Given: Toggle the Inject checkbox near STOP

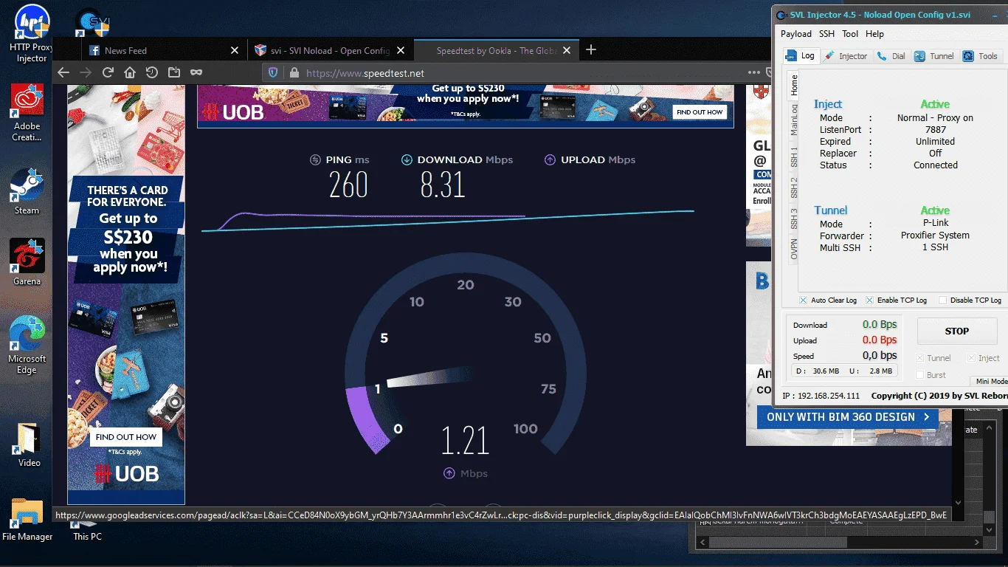Looking at the screenshot, I should pyautogui.click(x=971, y=358).
